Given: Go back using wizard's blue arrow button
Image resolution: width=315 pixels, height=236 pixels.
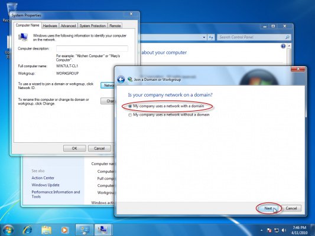Looking at the screenshot, I should [x=121, y=80].
